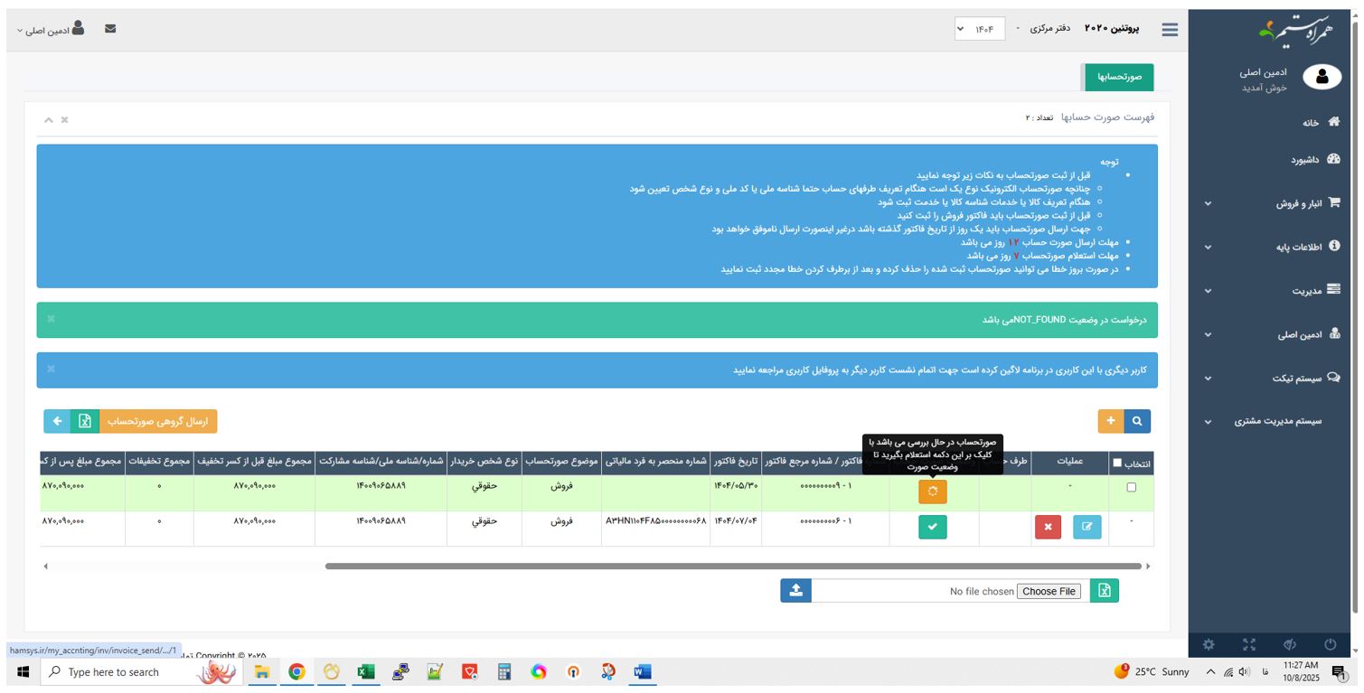Click the green checkmark status button
1364x693 pixels.
(932, 527)
